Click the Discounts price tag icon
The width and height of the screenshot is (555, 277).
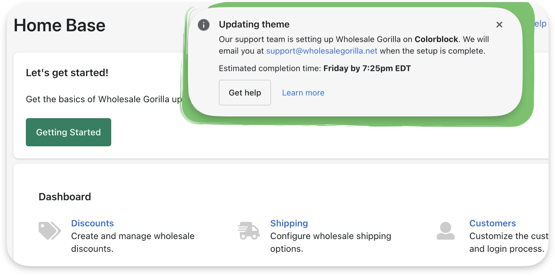(x=50, y=231)
